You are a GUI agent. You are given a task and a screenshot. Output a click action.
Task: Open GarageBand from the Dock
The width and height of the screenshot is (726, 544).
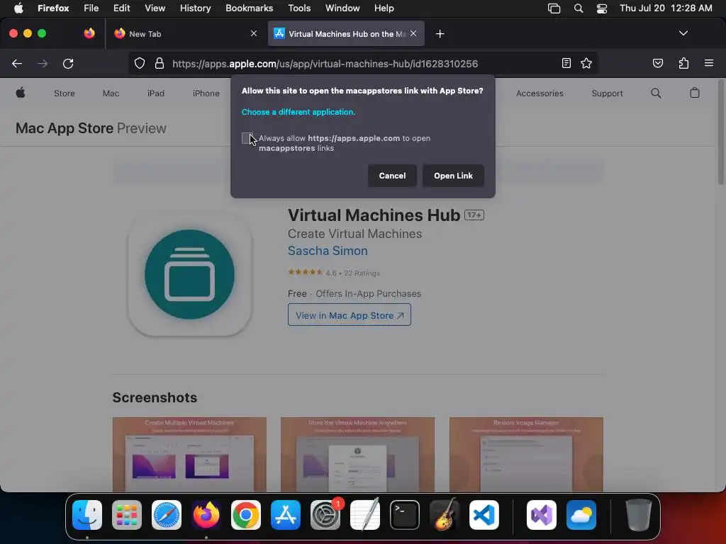pyautogui.click(x=445, y=515)
